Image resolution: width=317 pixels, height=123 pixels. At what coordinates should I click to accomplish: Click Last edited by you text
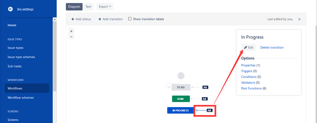[x=280, y=19]
